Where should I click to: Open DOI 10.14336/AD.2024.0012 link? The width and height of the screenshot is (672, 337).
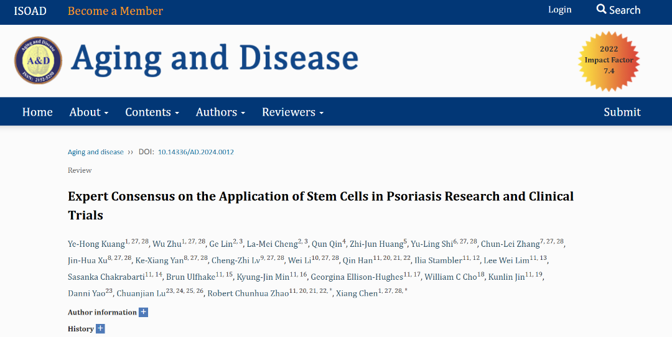click(195, 152)
